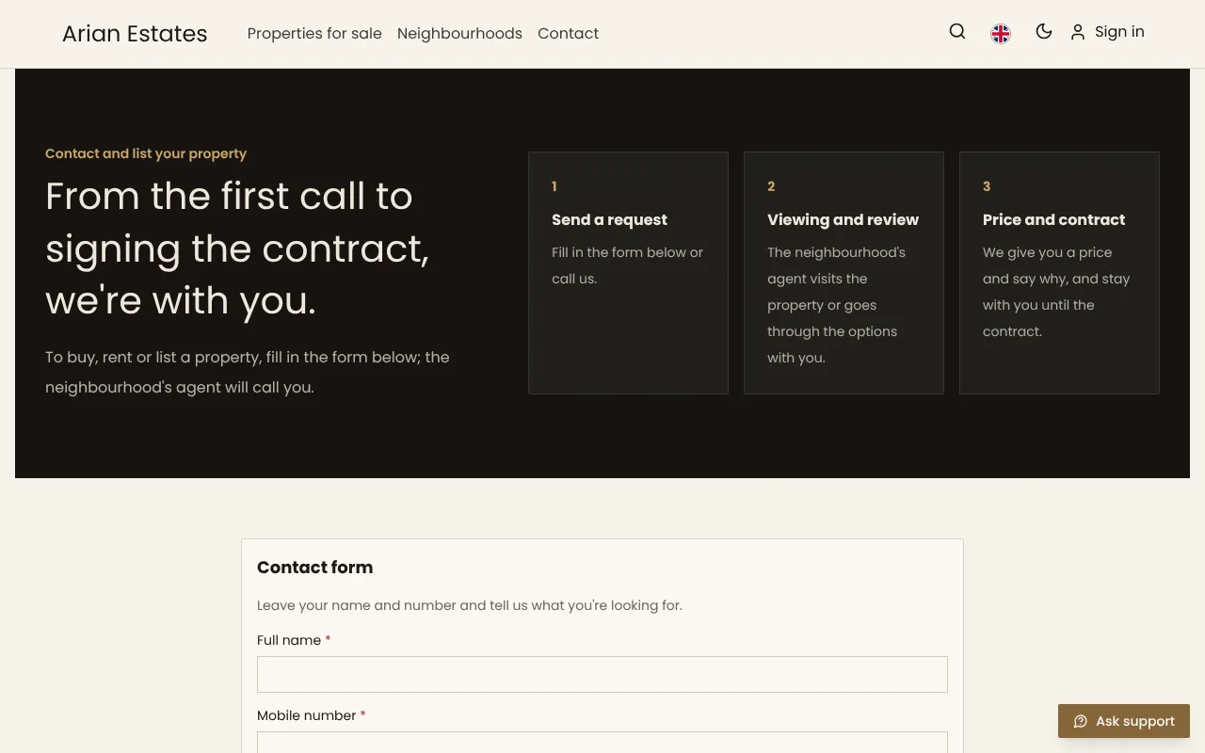Screen dimensions: 1205x753
Task: Select the Price and contract step card
Action: pyautogui.click(x=1059, y=273)
